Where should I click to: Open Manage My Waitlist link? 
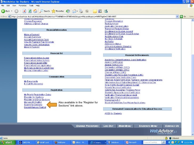pyautogui.click(x=33, y=102)
